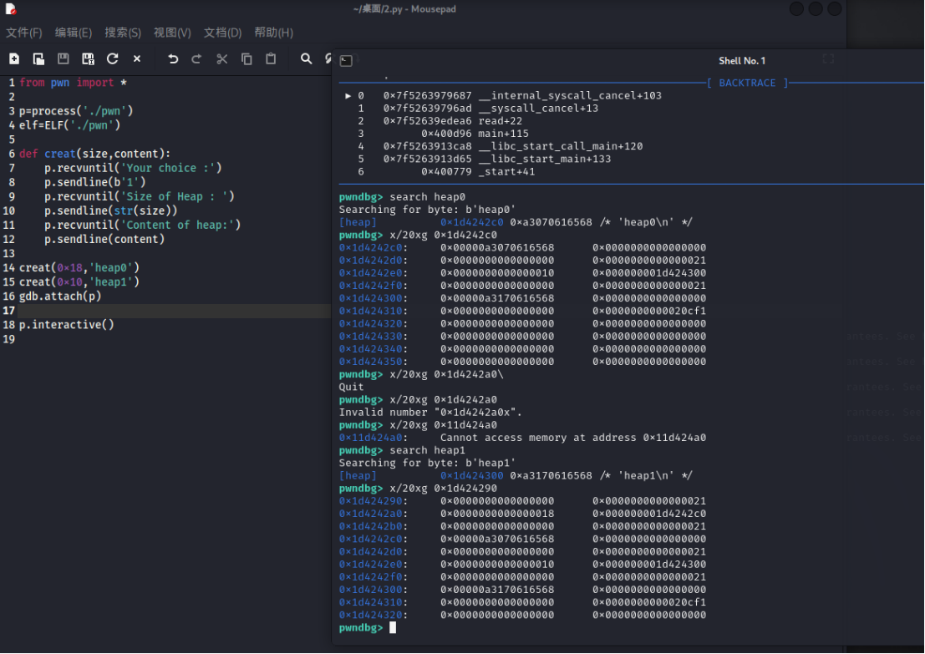Undo the last edit
This screenshot has height=654, width=925.
(x=173, y=58)
